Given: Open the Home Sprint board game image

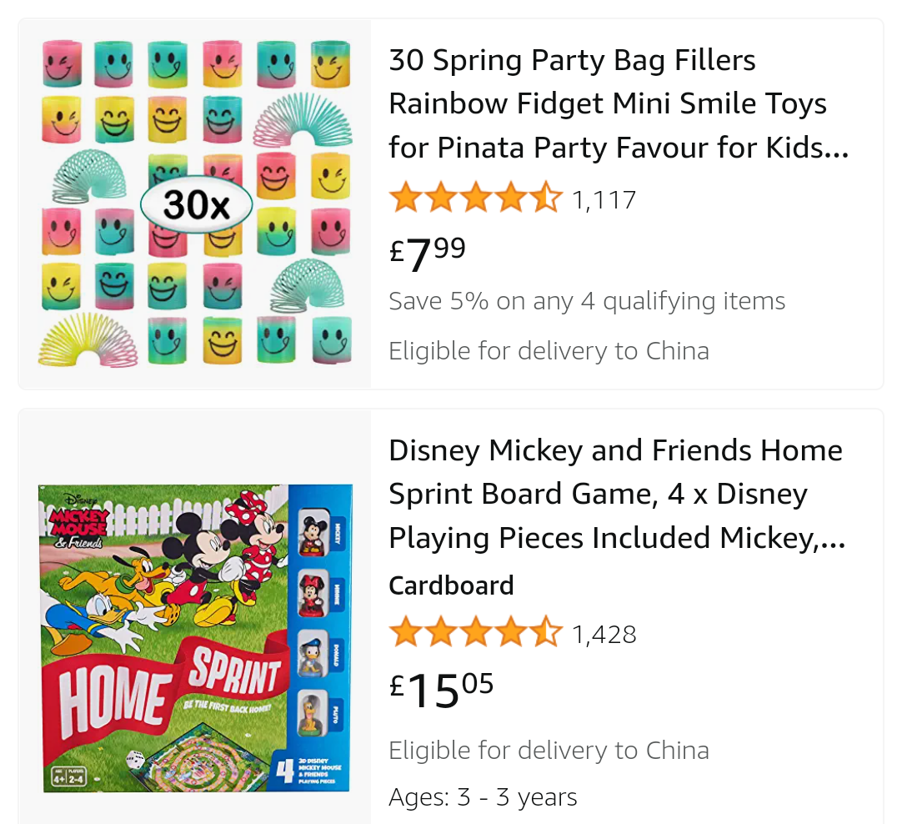Looking at the screenshot, I should coord(195,638).
